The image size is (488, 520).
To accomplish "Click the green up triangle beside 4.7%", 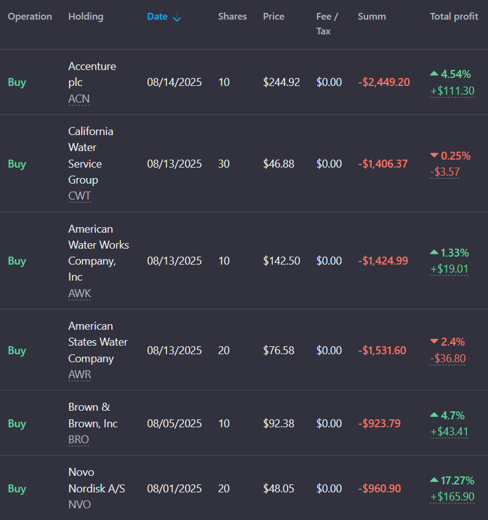I will coord(434,414).
